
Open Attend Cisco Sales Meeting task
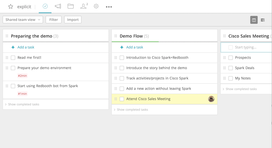(148, 99)
